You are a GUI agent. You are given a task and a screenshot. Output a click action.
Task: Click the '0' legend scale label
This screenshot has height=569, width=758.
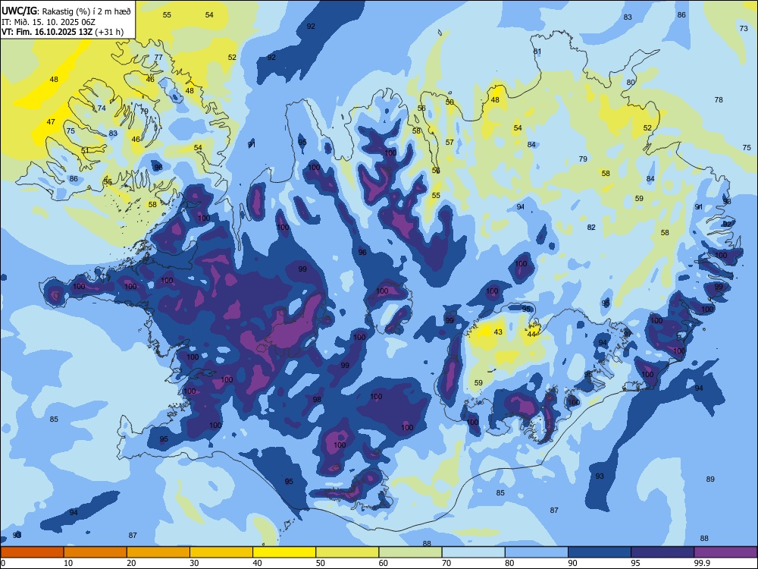coord(3,563)
